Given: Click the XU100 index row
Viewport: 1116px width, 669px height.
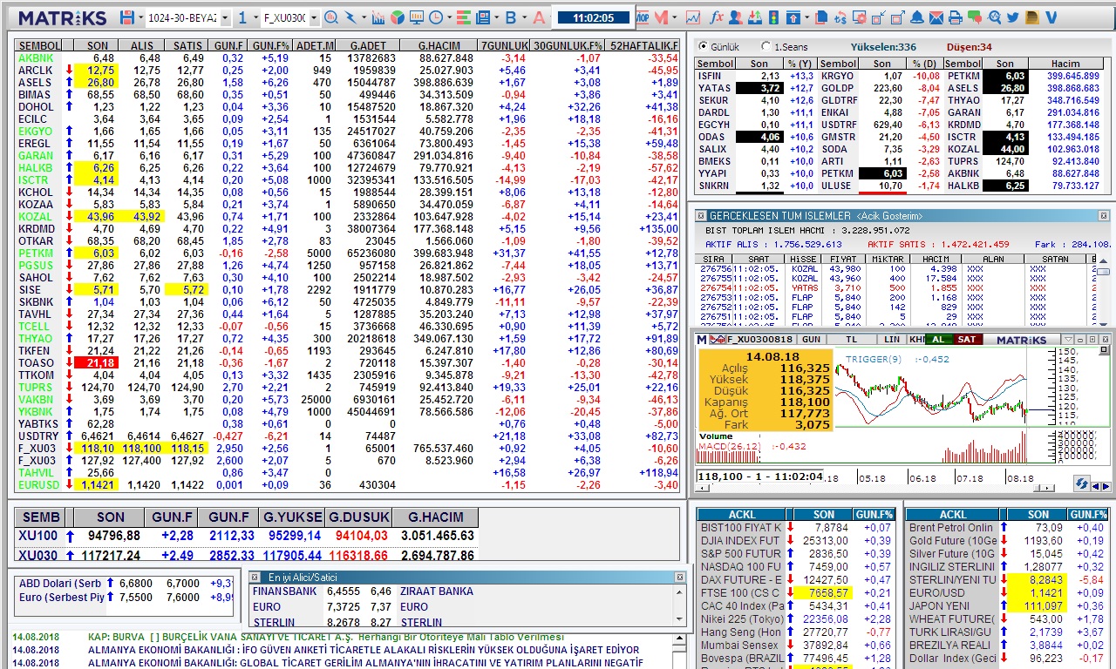Looking at the screenshot, I should 247,536.
